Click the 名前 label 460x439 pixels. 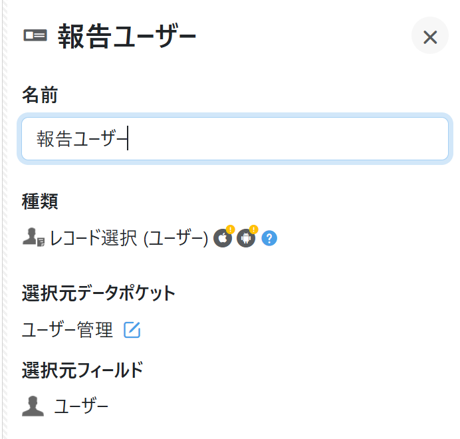(x=40, y=96)
